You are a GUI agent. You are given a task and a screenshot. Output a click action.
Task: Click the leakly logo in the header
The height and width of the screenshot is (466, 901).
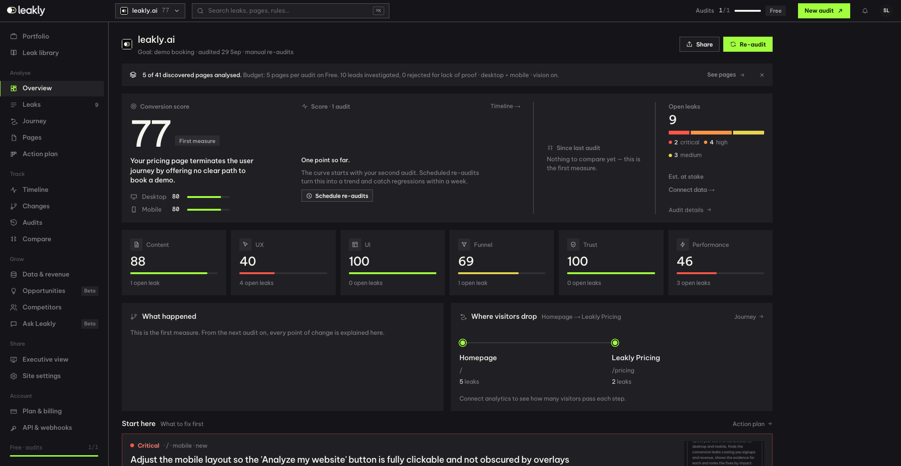(26, 10)
